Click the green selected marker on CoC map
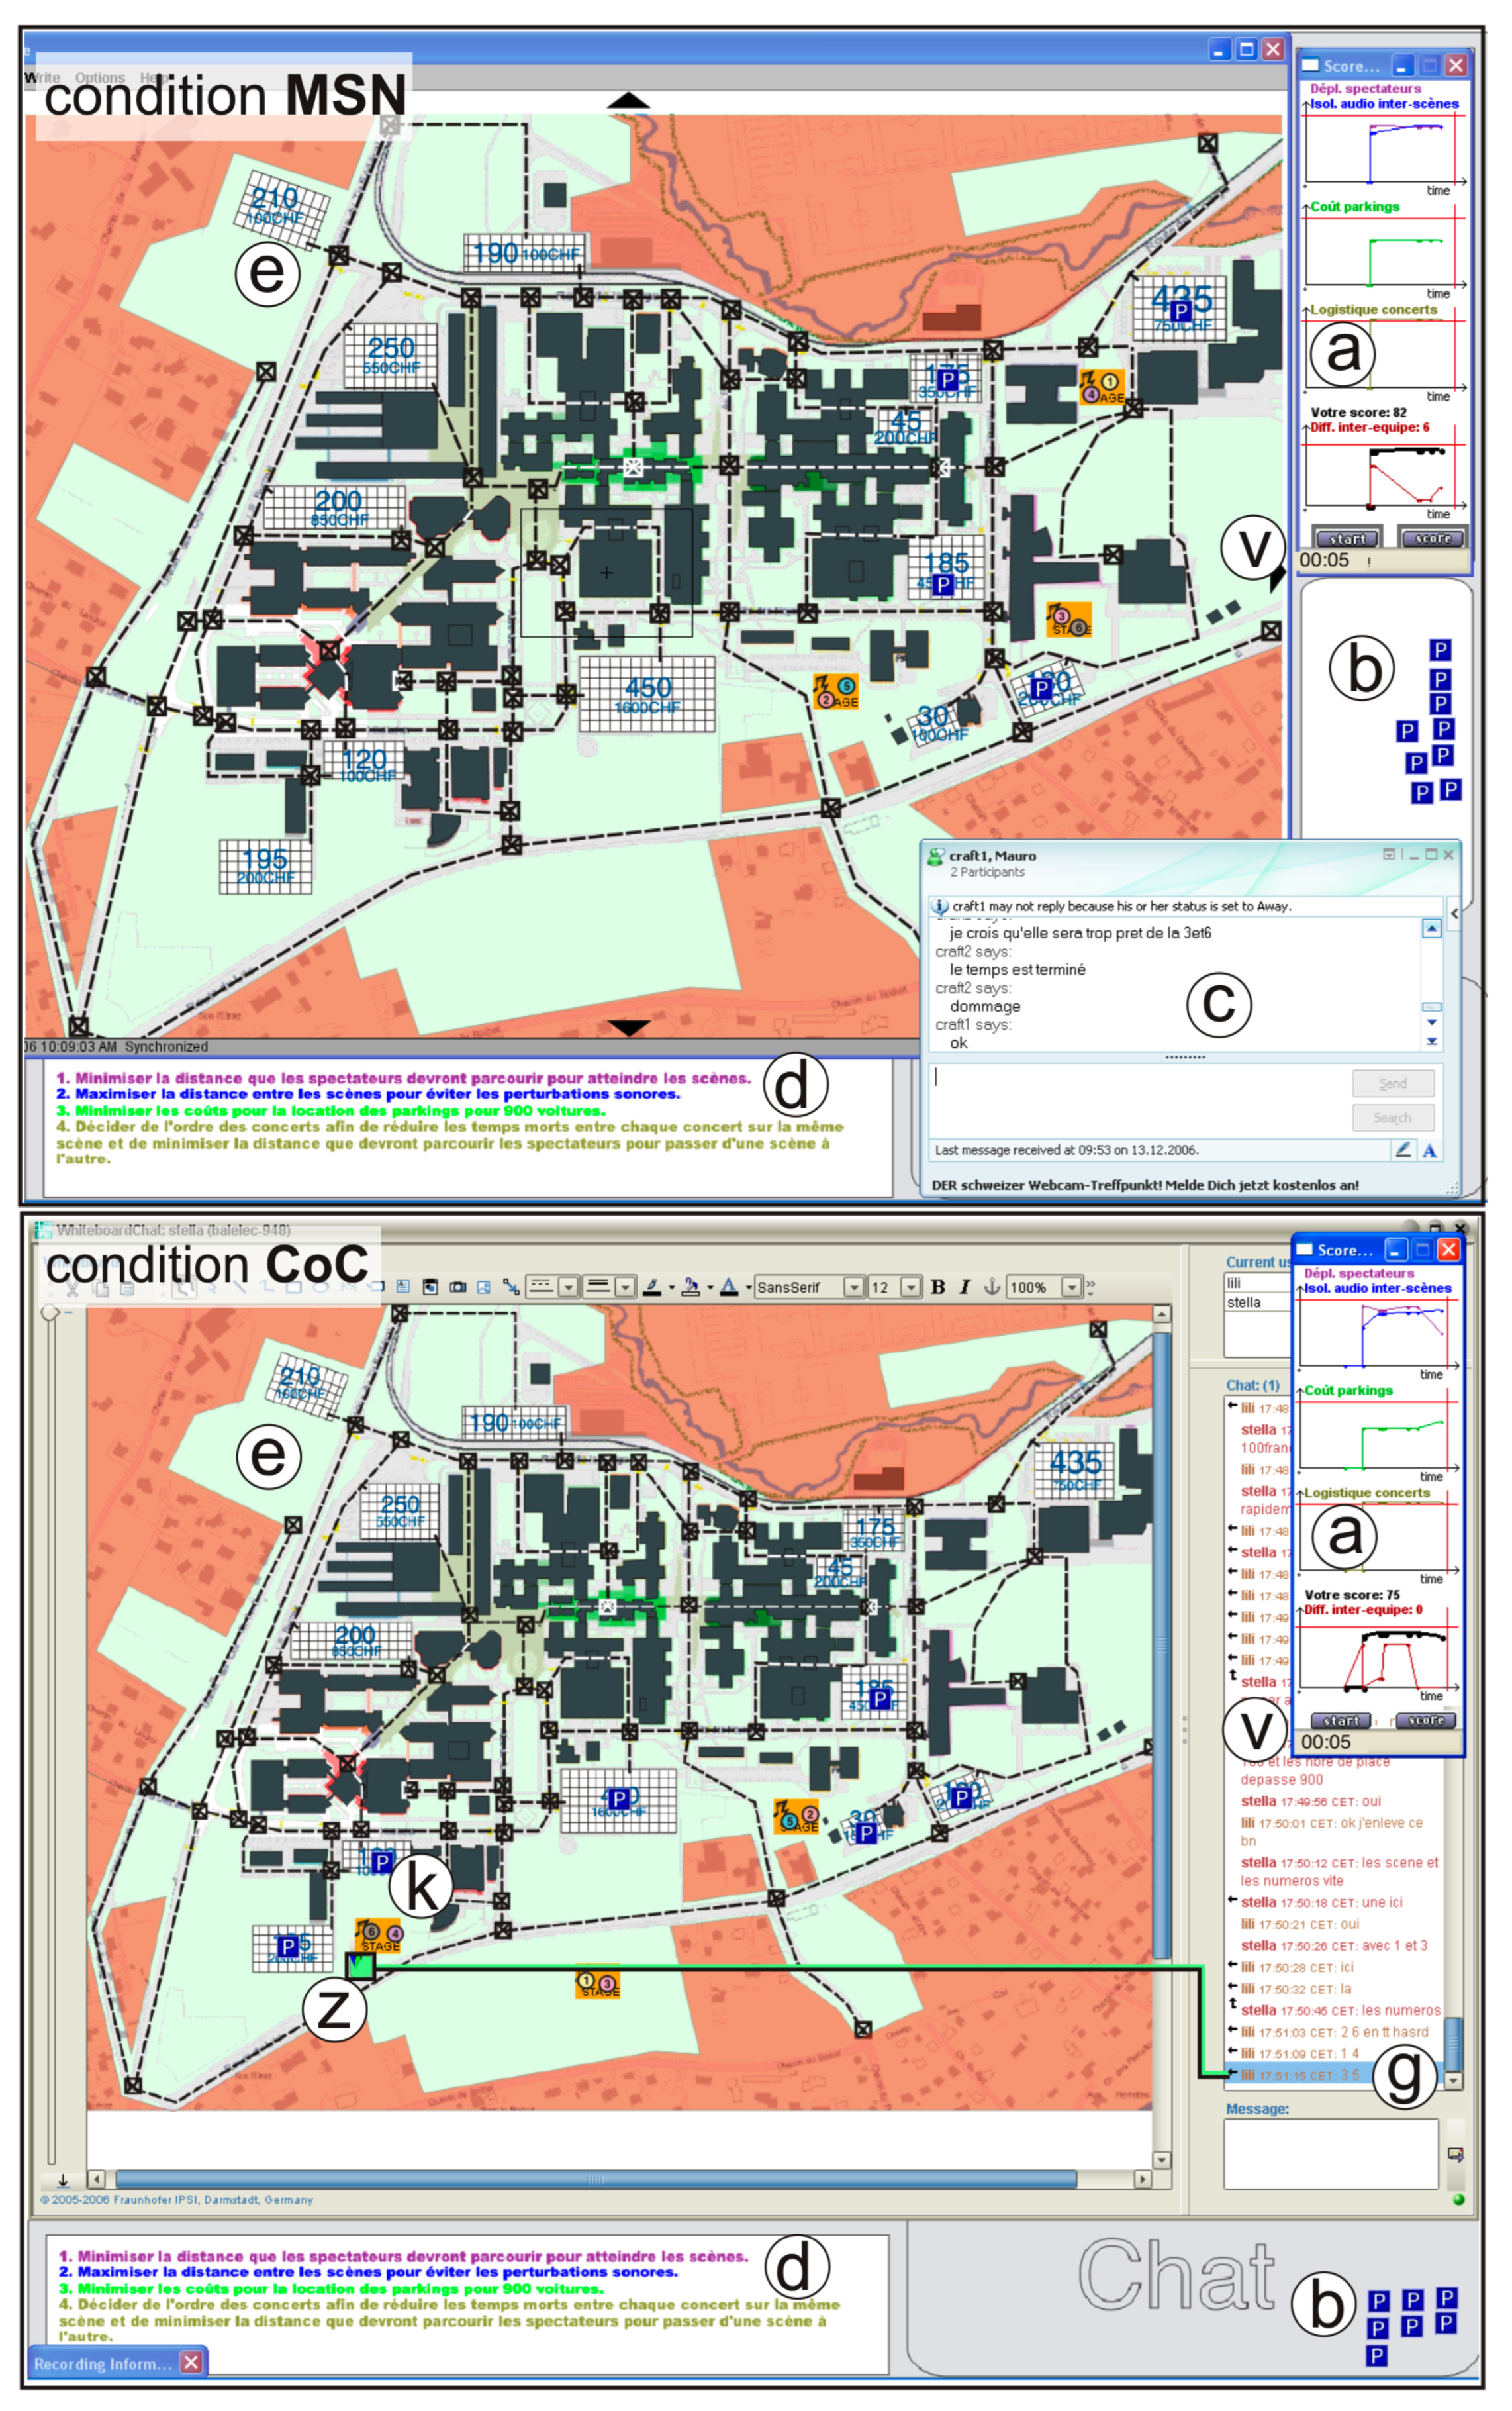Screen dimensions: 1512x2411 360,1966
